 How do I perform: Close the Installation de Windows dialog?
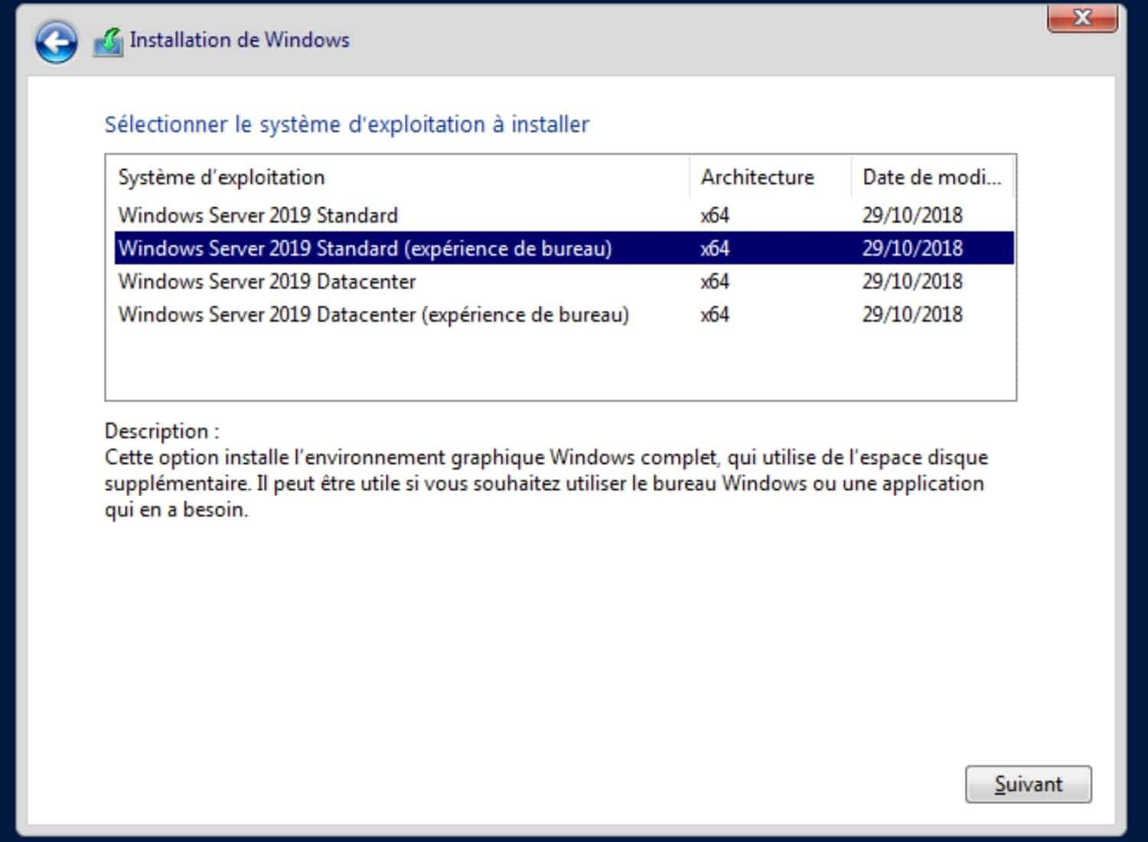tap(1082, 18)
